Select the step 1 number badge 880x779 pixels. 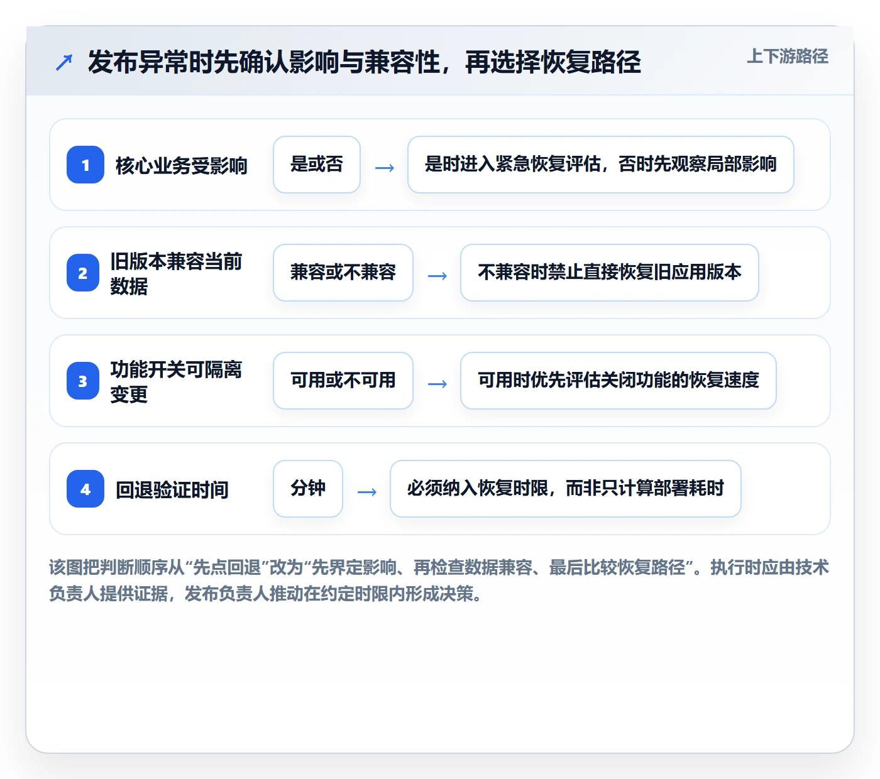click(x=85, y=165)
